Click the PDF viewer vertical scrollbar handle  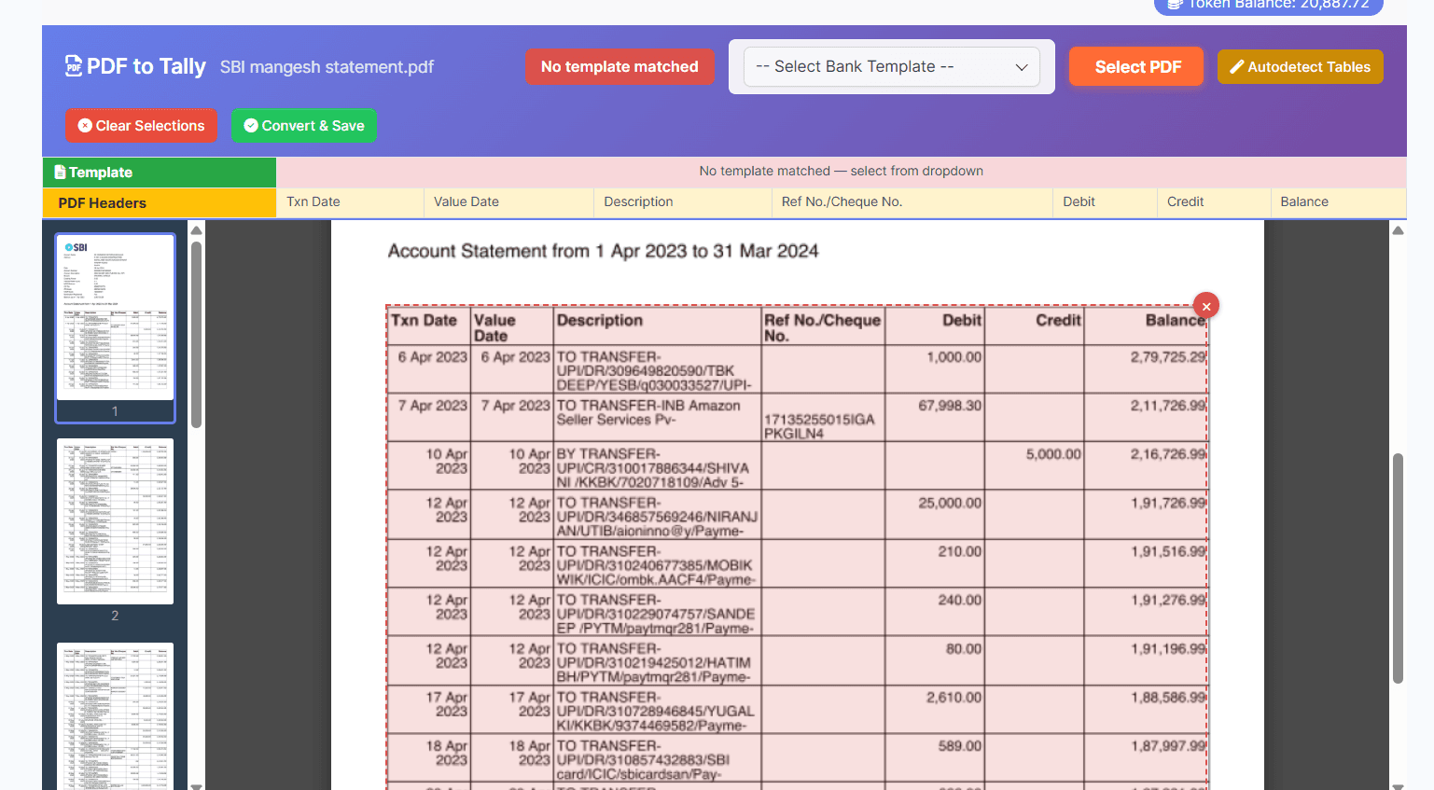pos(1398,569)
